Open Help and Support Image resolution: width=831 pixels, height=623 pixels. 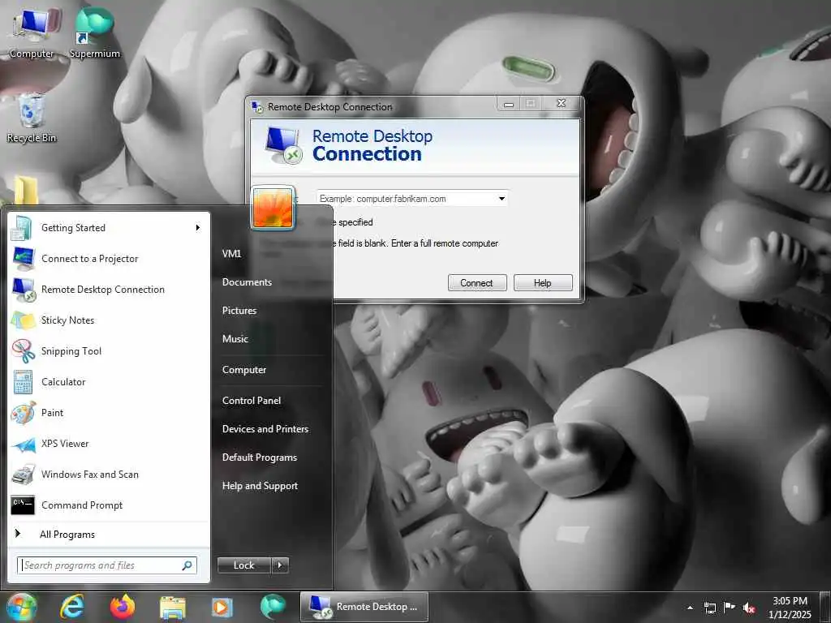click(x=260, y=486)
